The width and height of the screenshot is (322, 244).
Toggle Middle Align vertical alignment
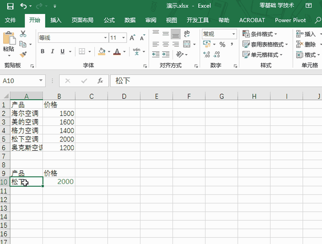coord(166,33)
